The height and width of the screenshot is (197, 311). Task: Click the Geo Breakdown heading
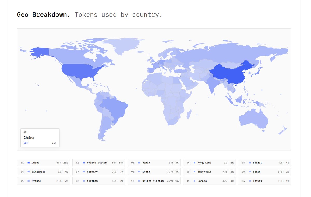click(x=44, y=15)
